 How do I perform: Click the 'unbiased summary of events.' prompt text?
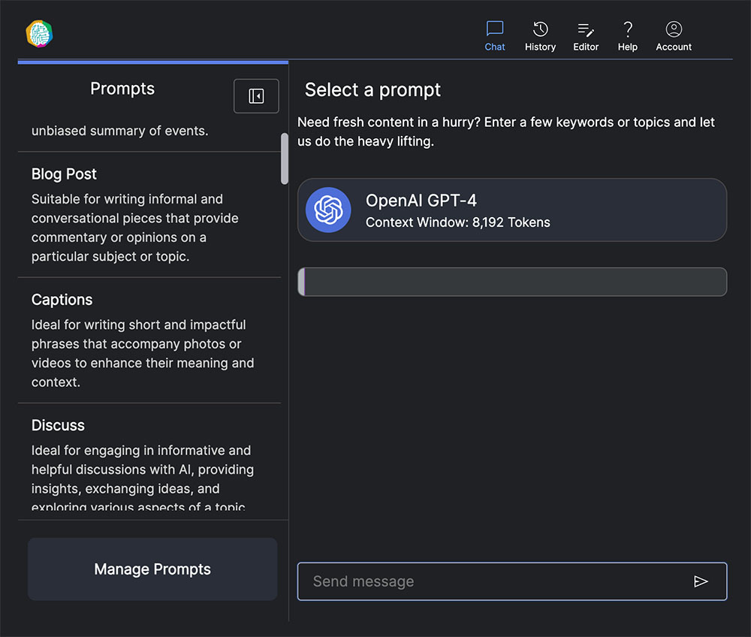[x=119, y=131]
